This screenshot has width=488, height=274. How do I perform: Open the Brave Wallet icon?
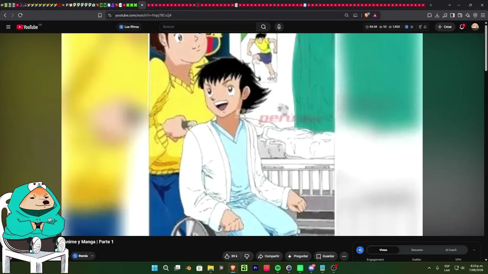click(x=460, y=15)
